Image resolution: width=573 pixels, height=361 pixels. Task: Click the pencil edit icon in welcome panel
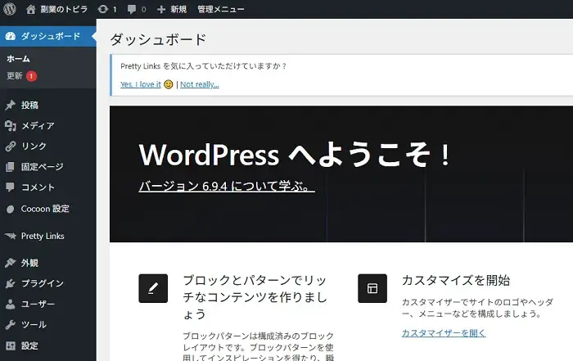pyautogui.click(x=153, y=288)
